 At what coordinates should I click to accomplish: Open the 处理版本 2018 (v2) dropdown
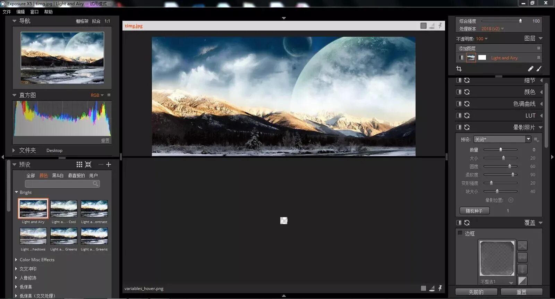point(493,29)
